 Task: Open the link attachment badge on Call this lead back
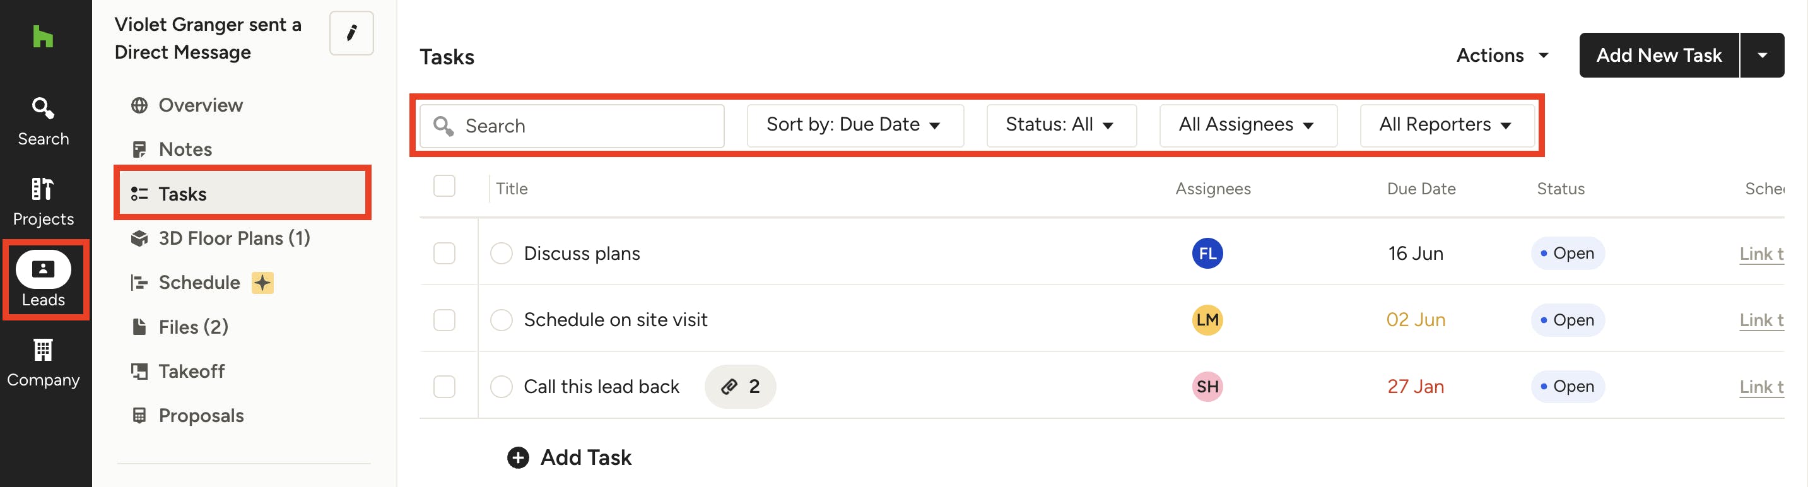(740, 387)
